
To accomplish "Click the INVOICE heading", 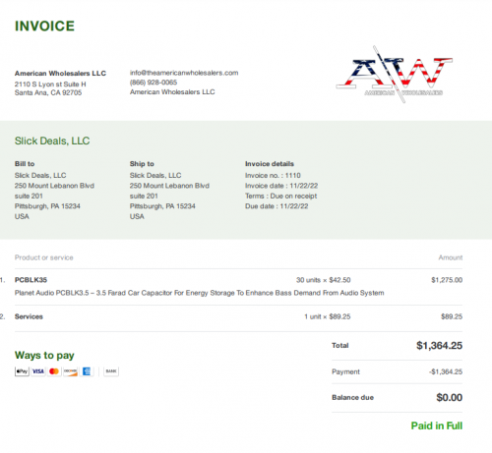I will pos(44,27).
